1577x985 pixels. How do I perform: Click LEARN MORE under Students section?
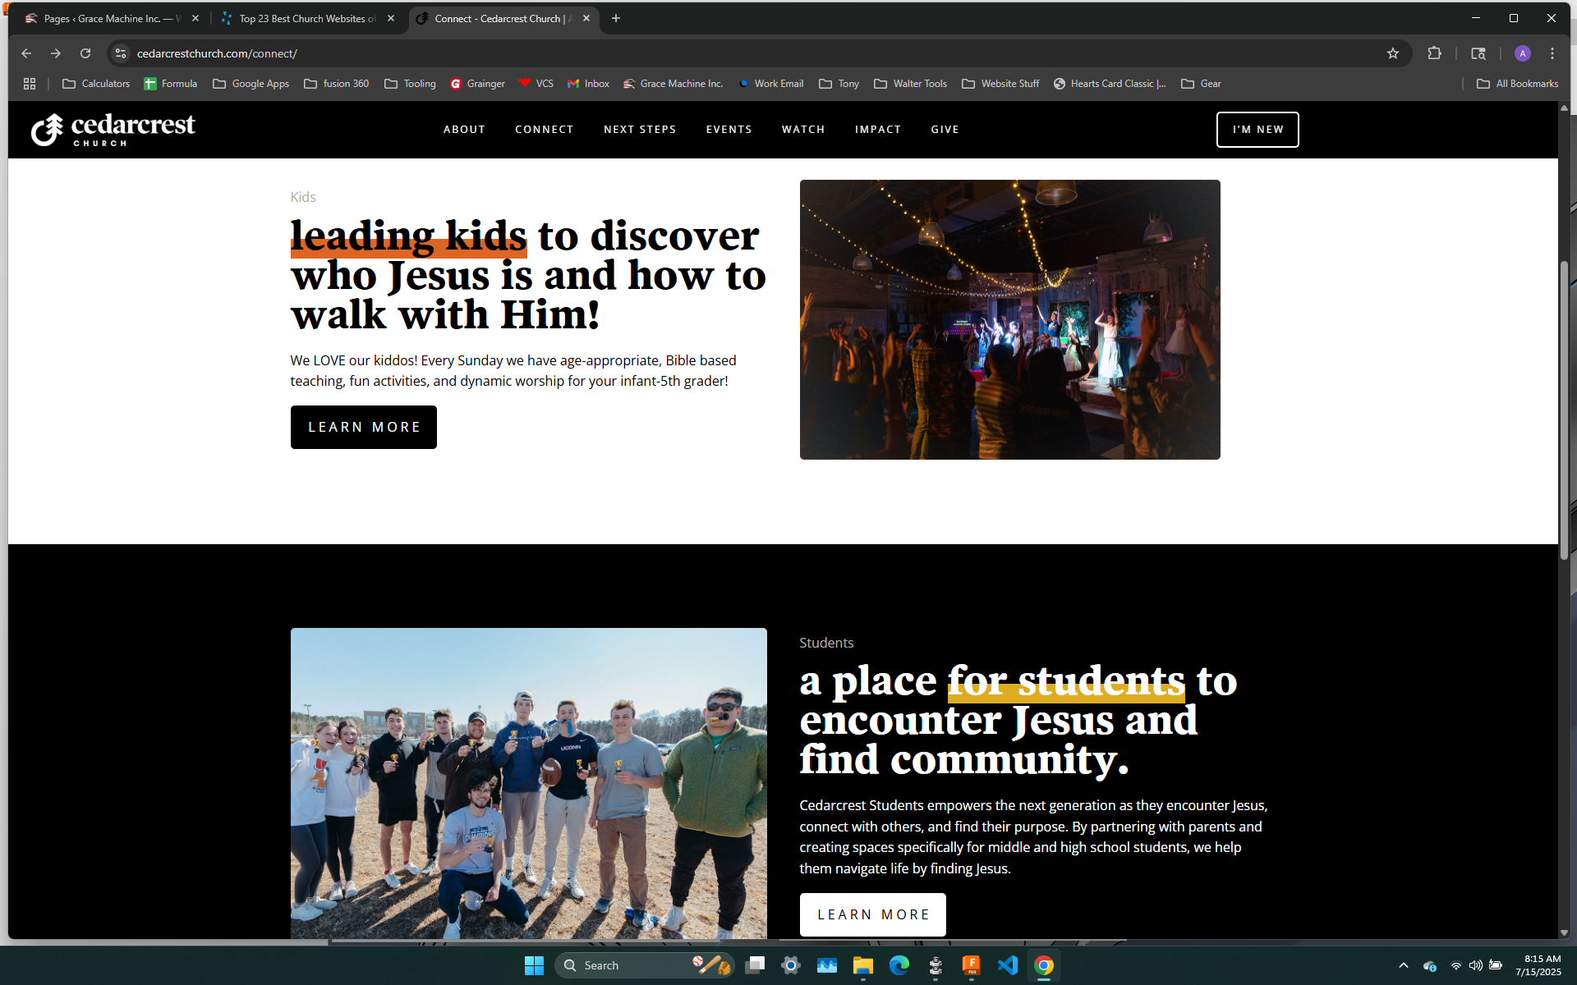[x=872, y=914]
